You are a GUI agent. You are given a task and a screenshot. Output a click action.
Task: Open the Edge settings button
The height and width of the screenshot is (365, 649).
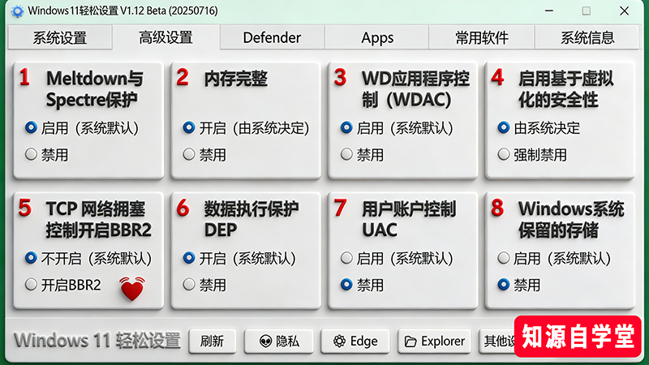(x=355, y=341)
